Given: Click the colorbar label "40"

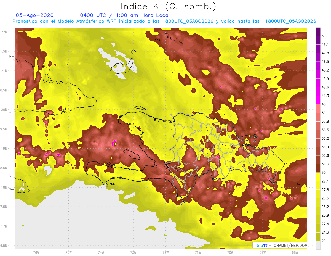Looking at the screenshot, I should pyautogui.click(x=324, y=104).
